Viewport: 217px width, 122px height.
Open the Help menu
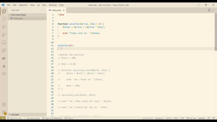point(61,5)
